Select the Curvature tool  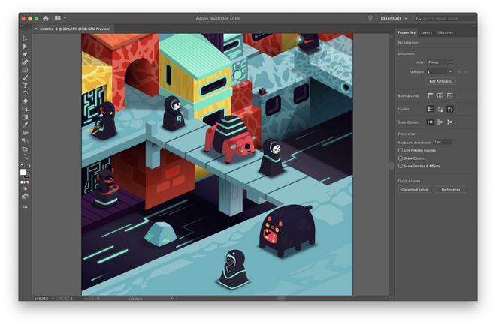[x=25, y=62]
